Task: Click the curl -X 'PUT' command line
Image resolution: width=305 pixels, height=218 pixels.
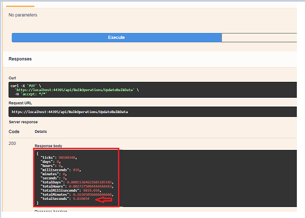Action: pos(26,86)
